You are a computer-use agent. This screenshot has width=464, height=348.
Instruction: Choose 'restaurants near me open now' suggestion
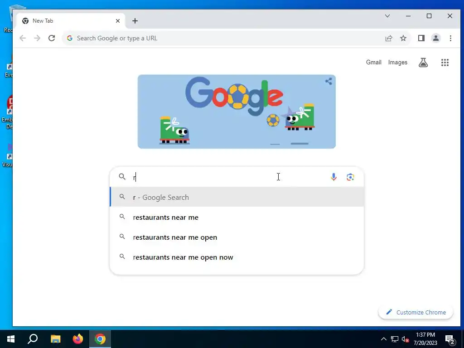[x=237, y=257]
